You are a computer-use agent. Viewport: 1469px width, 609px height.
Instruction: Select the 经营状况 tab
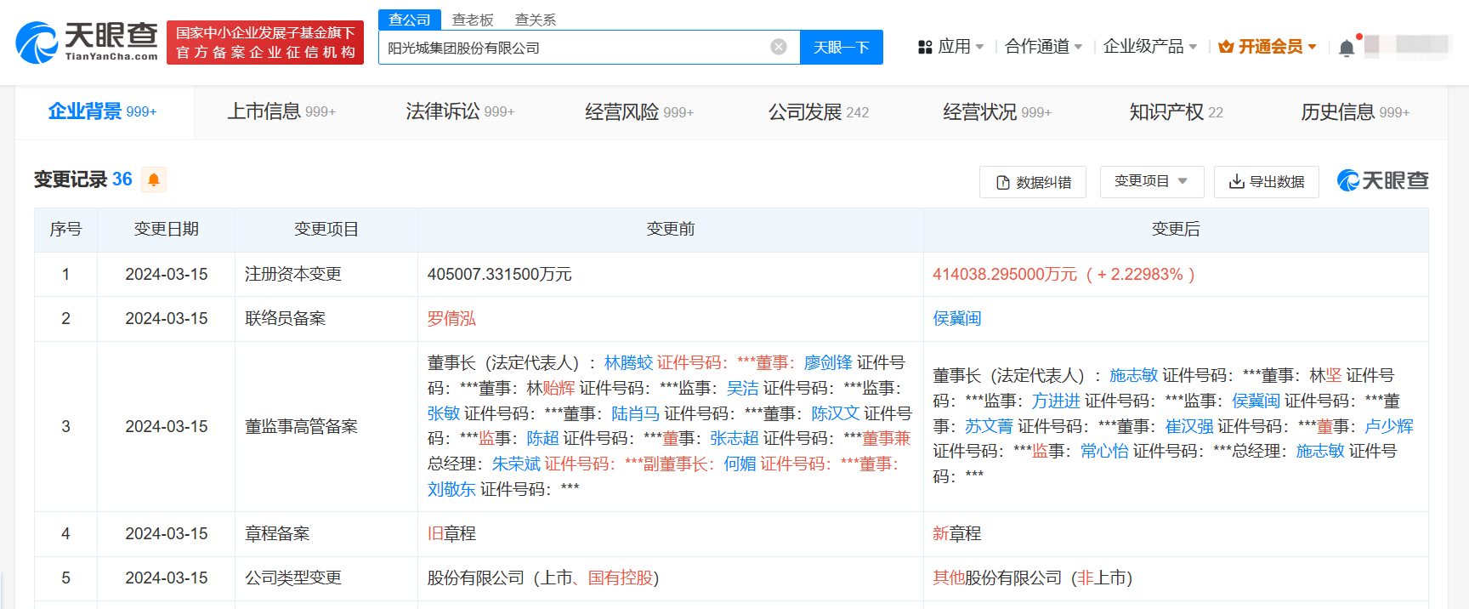click(x=997, y=111)
